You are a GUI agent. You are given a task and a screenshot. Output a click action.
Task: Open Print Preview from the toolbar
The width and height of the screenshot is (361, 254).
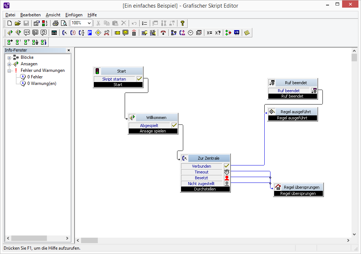(64, 23)
